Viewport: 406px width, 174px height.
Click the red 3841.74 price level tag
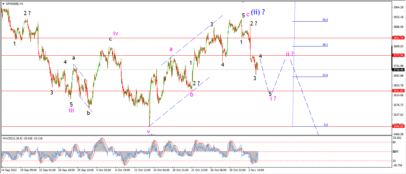398,38
